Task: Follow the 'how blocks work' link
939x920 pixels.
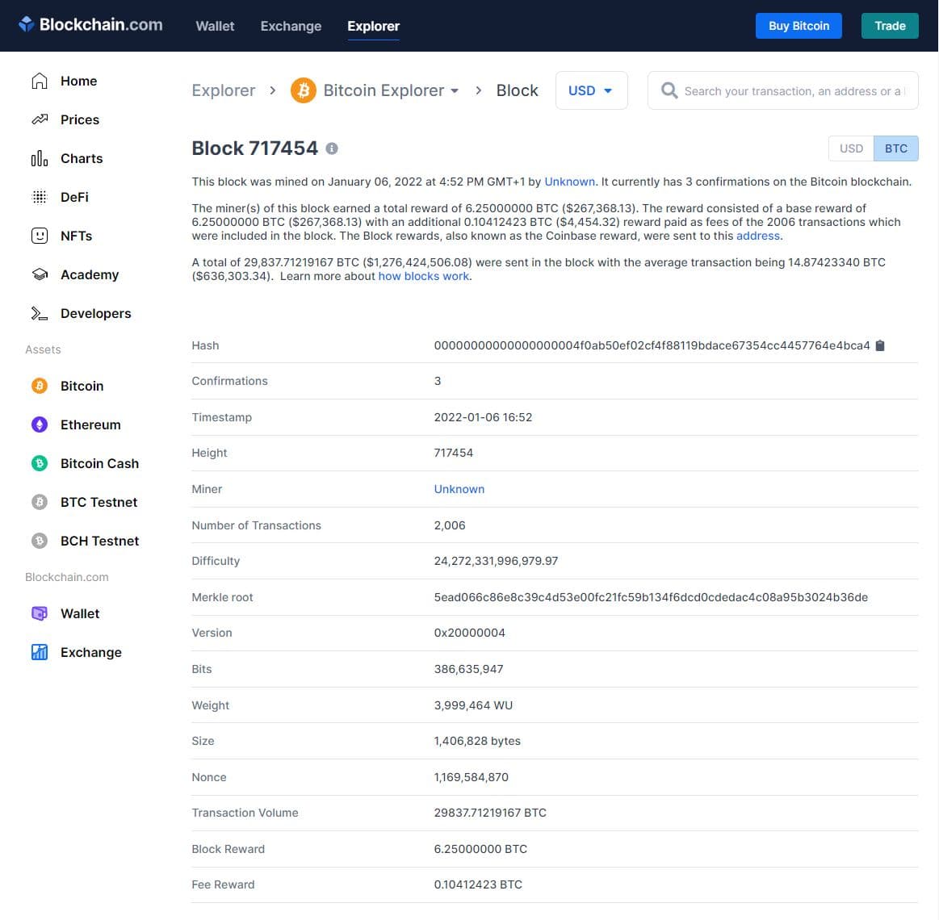Action: click(423, 276)
